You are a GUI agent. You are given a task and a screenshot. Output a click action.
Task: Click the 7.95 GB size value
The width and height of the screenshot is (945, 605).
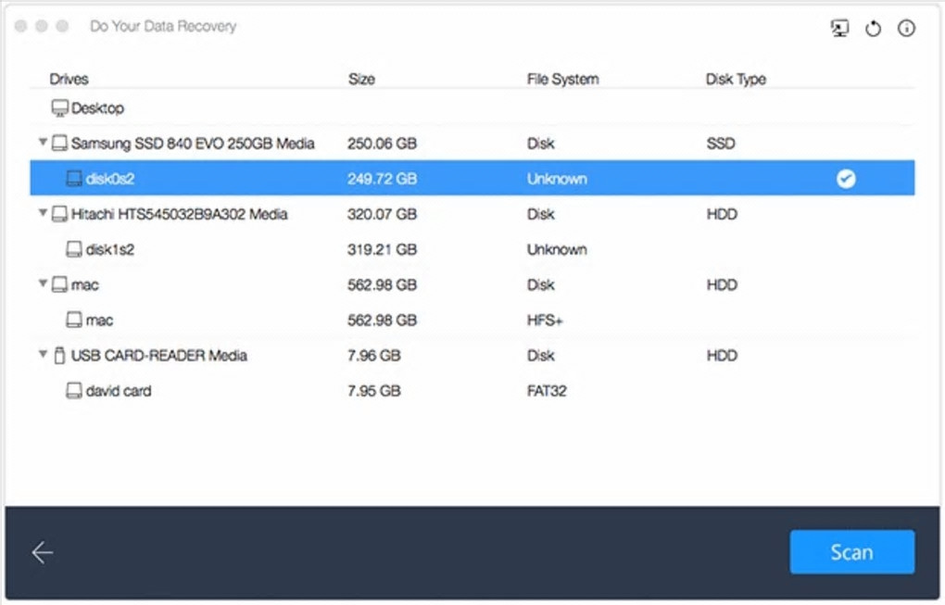click(x=373, y=390)
